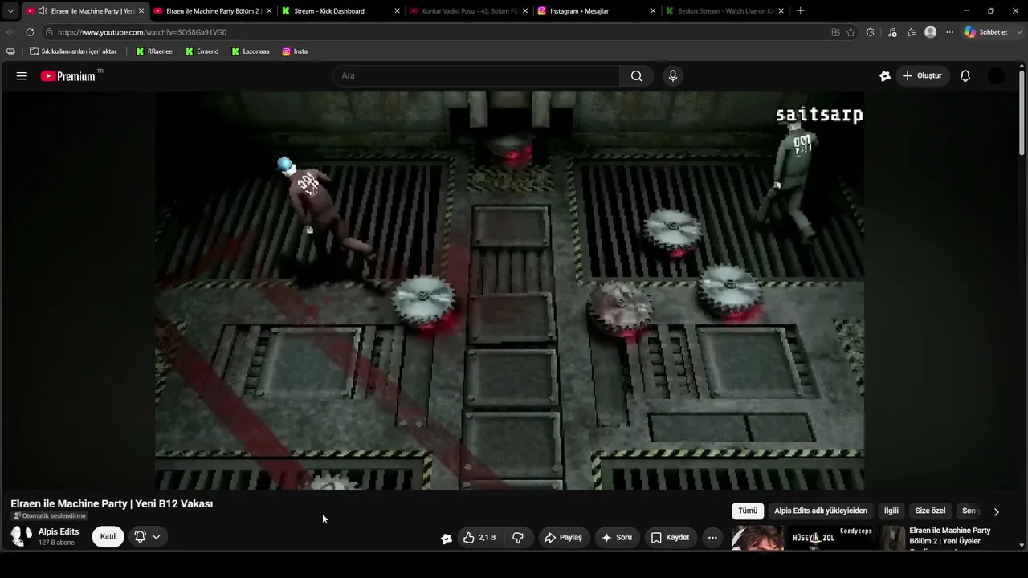Click the sparkle icon beside the like button

pos(447,539)
